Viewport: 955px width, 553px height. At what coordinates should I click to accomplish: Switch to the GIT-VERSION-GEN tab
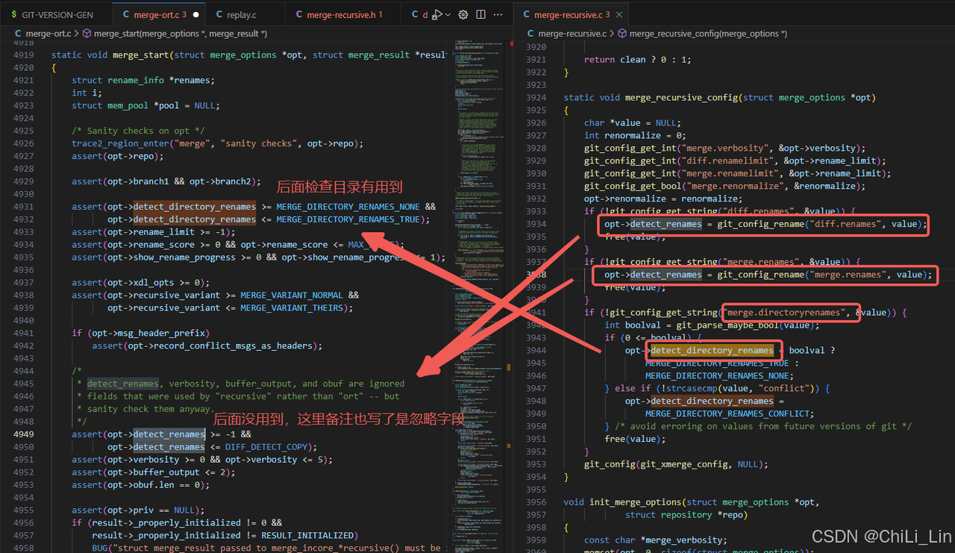(56, 14)
